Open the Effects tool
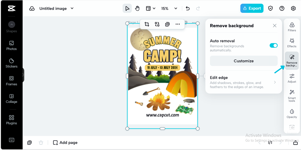The width and height of the screenshot is (301, 150). (x=292, y=43)
